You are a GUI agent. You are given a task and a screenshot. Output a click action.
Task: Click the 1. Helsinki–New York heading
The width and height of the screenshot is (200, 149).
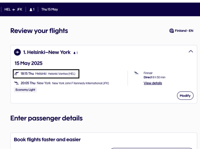pos(47,52)
